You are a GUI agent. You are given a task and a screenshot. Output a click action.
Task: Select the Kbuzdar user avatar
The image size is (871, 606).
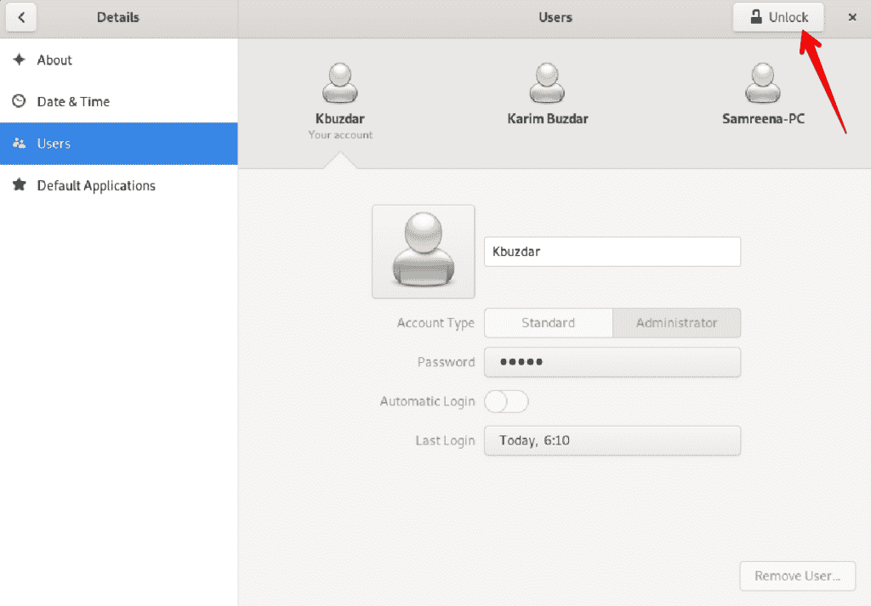pyautogui.click(x=339, y=84)
